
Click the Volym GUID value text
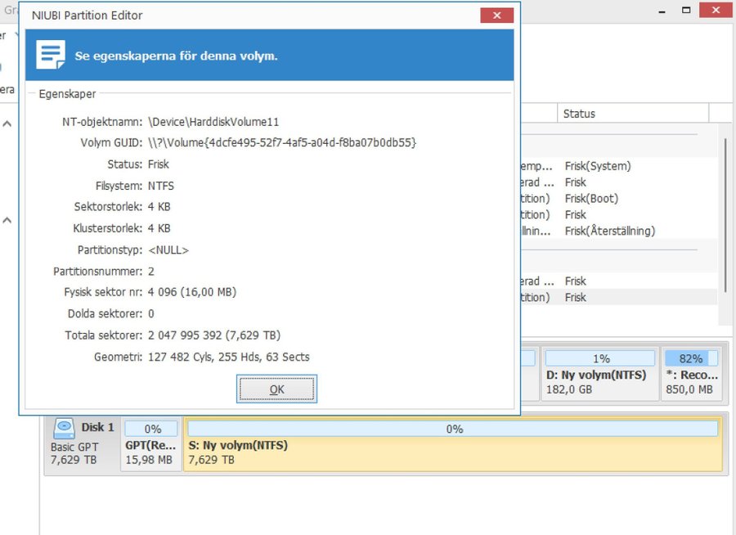282,142
